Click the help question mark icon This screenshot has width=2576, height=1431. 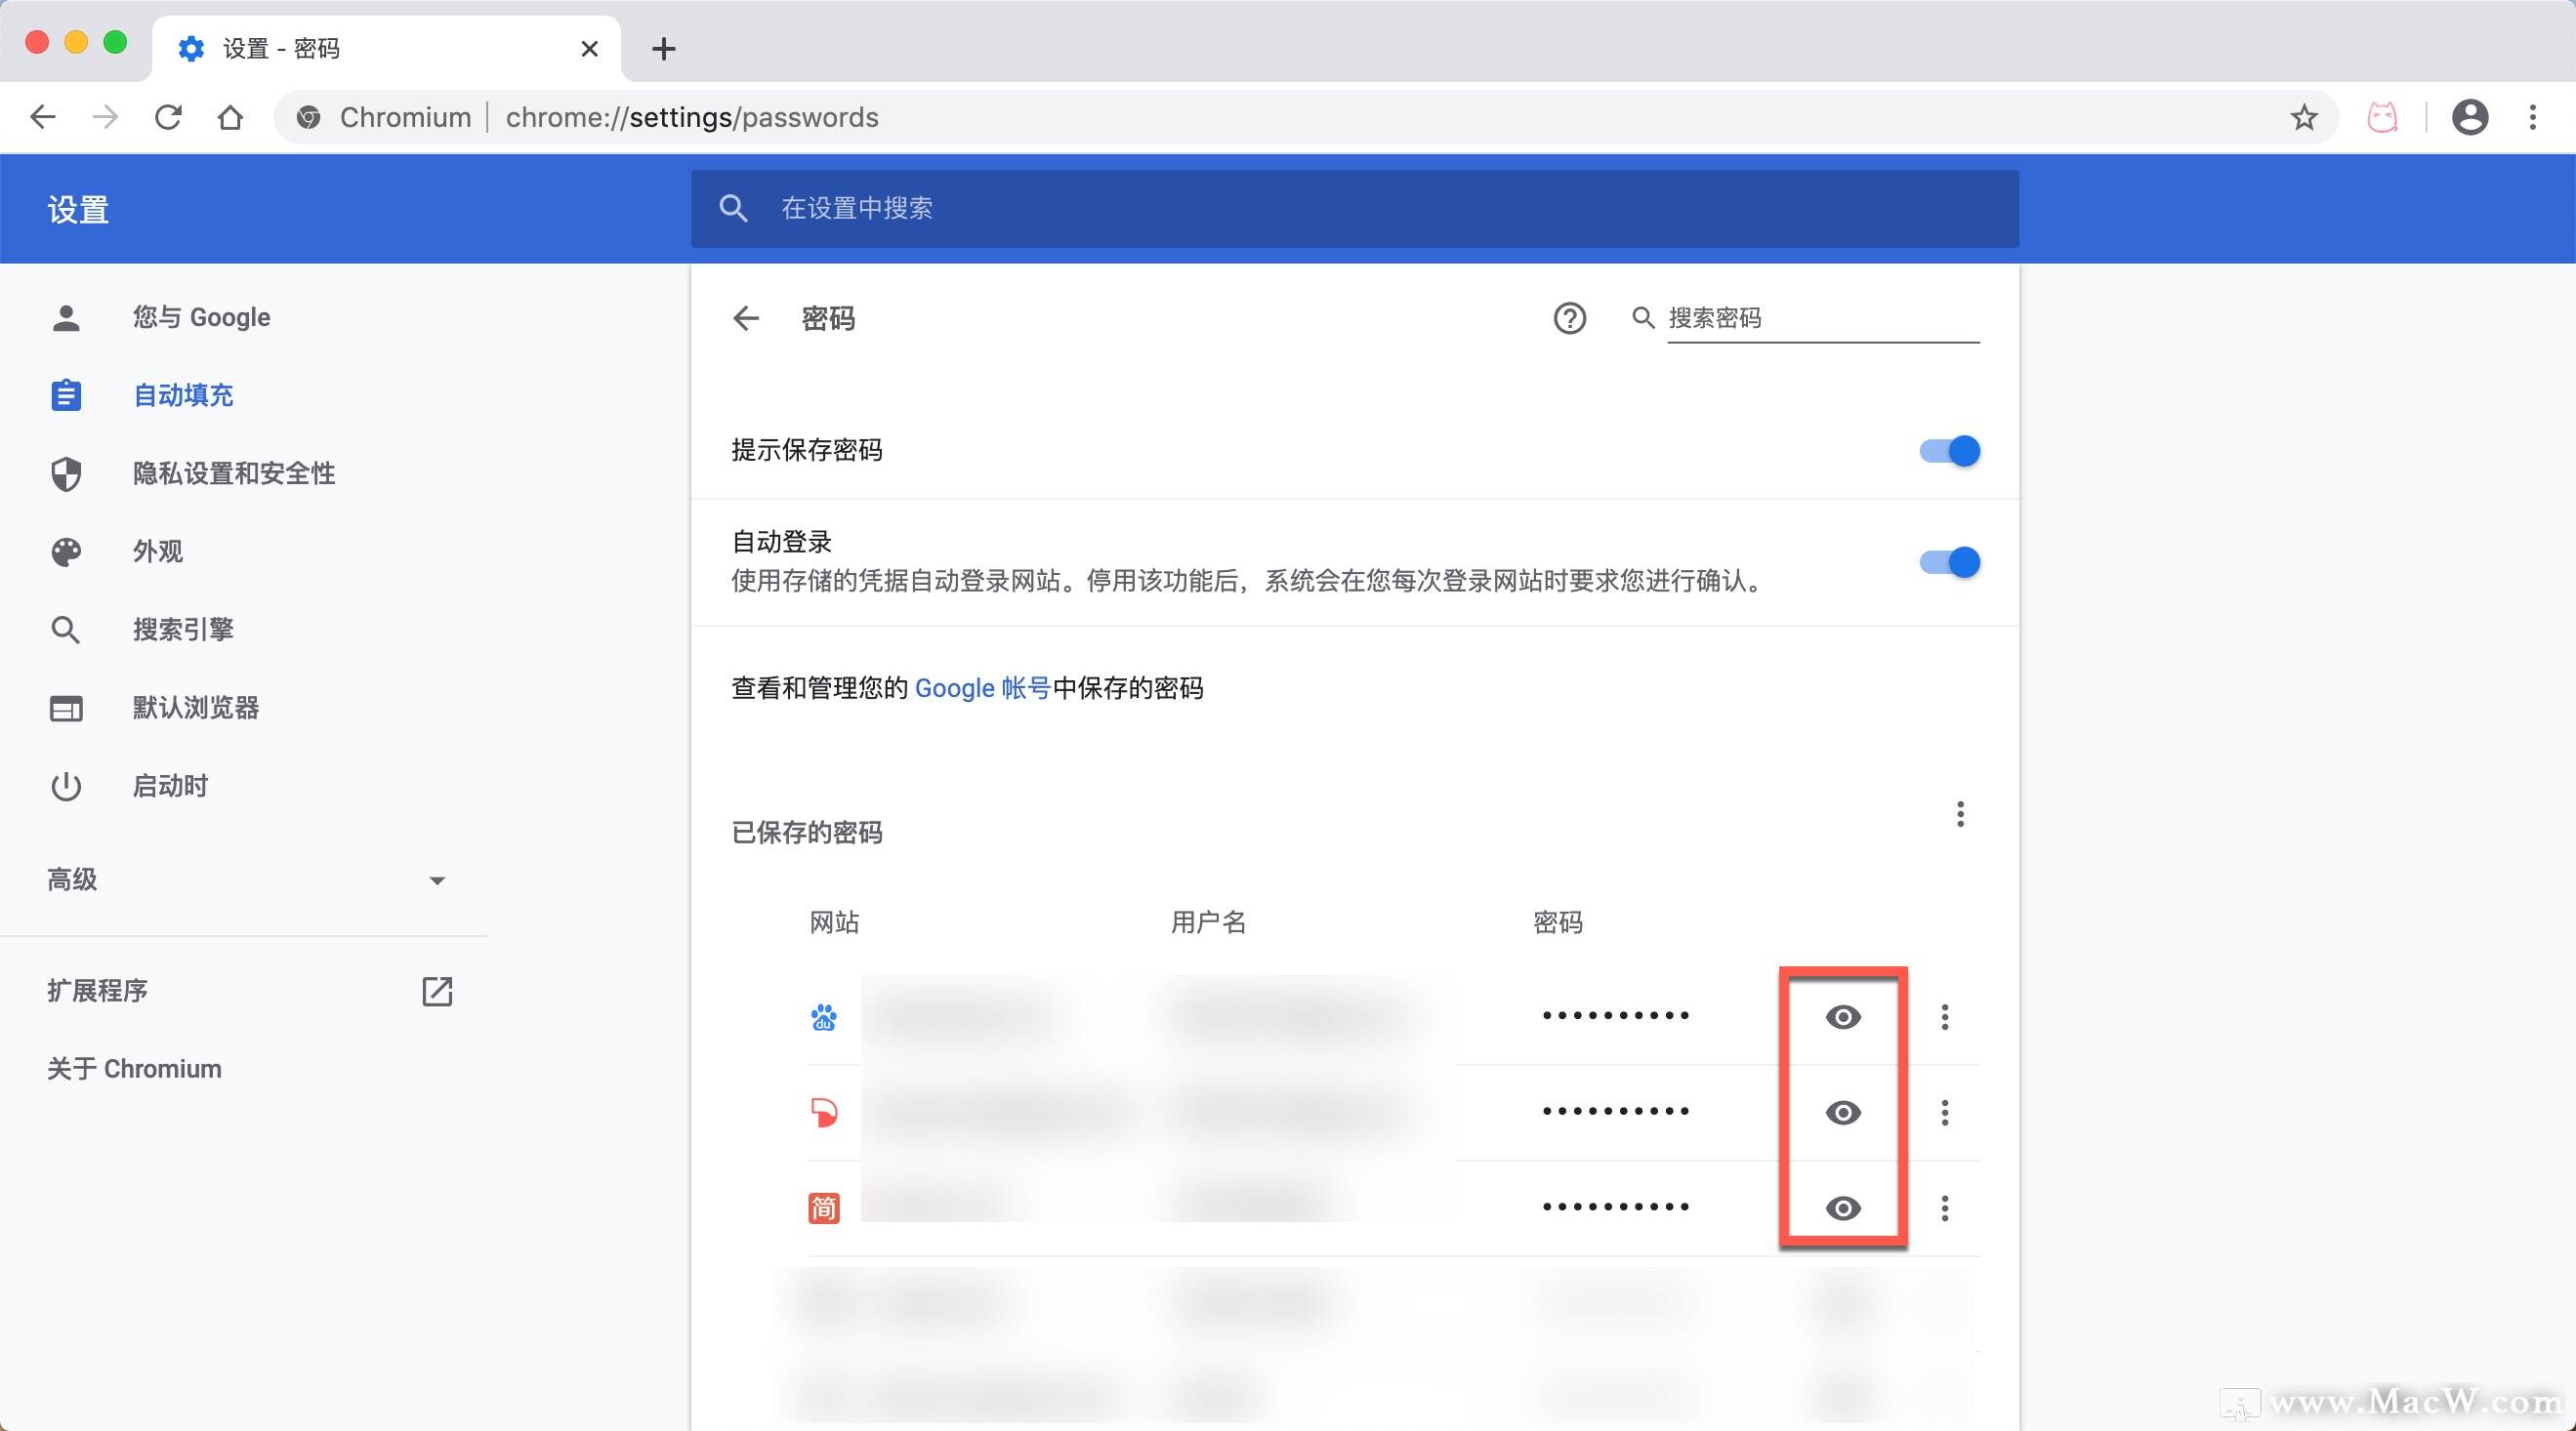[x=1569, y=318]
